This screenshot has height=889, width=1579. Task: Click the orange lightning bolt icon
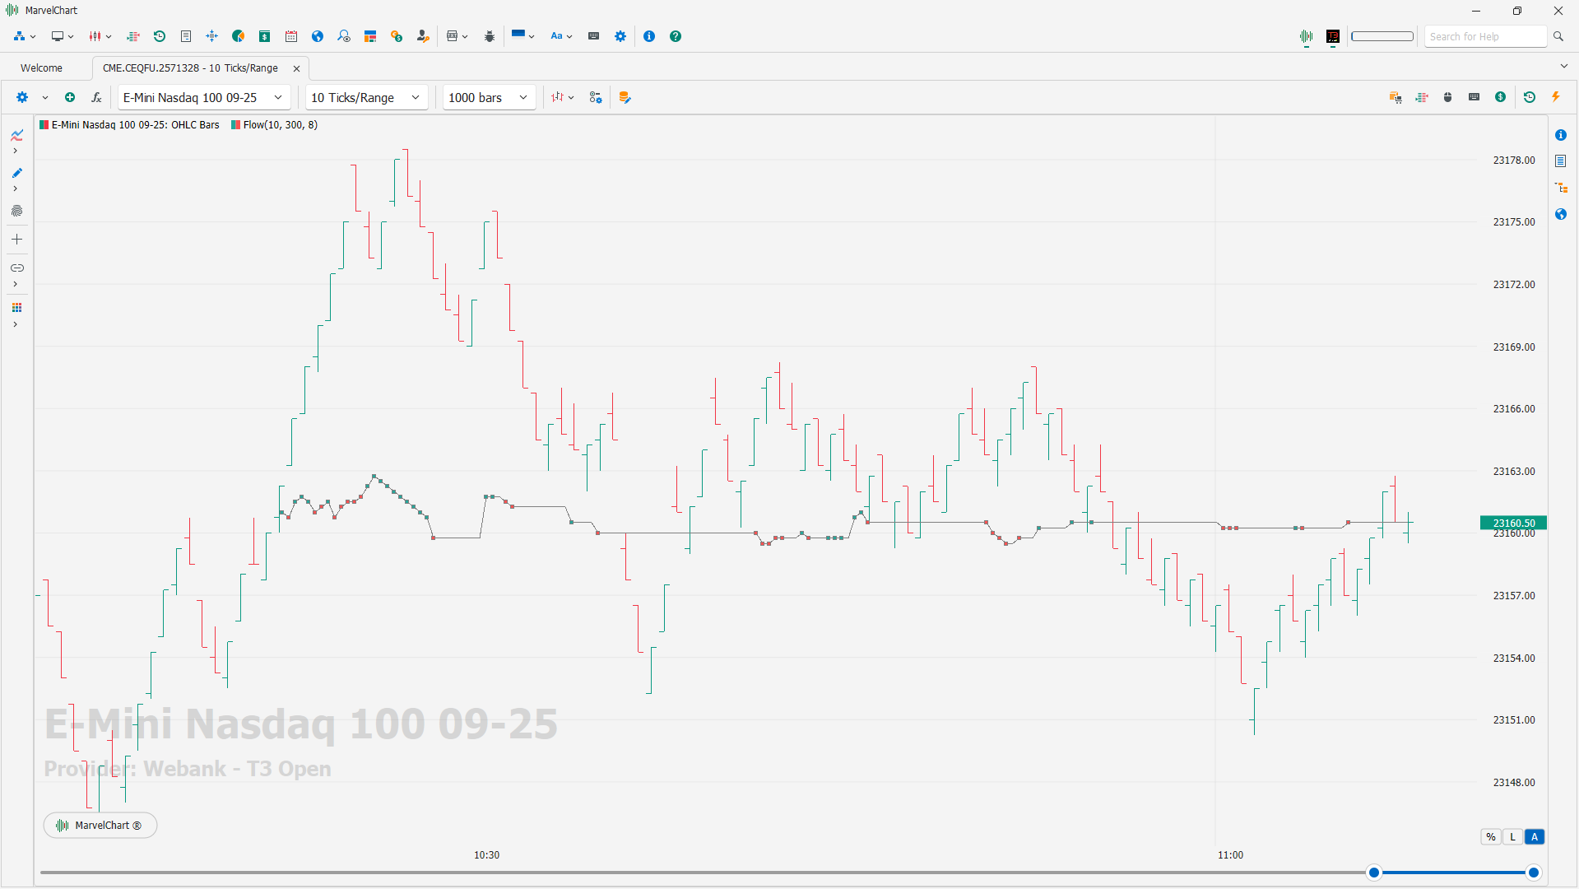point(1556,97)
